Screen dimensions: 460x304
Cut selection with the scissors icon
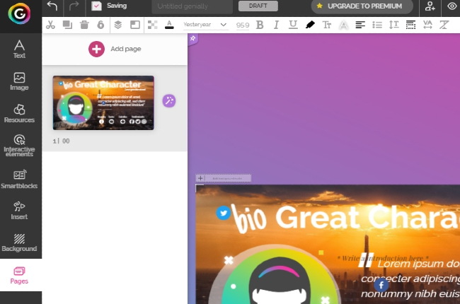[50, 25]
